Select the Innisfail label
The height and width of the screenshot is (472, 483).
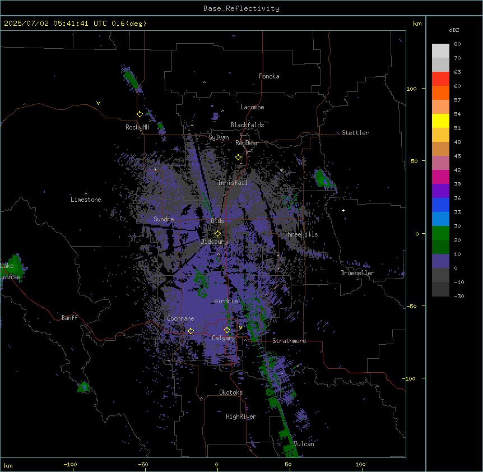click(233, 183)
